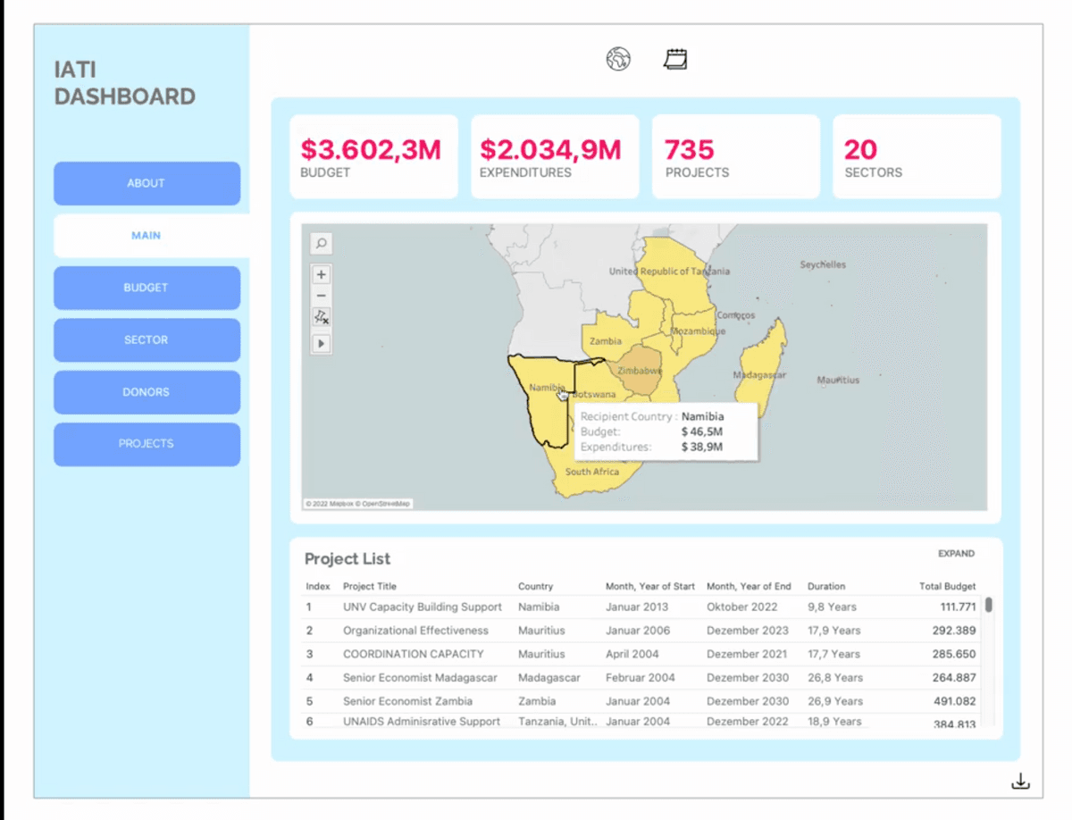Click the Expenditures $2.034,9M card
Viewport: 1072px width, 820px height.
coord(555,156)
